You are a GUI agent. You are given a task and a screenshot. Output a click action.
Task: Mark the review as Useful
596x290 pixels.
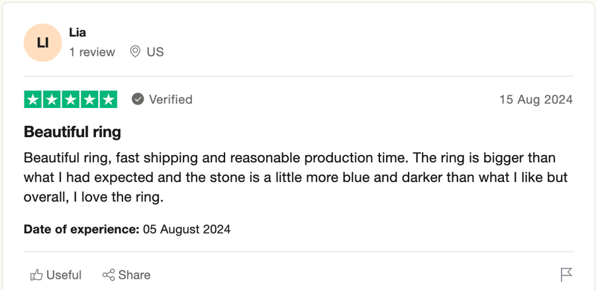click(x=56, y=275)
